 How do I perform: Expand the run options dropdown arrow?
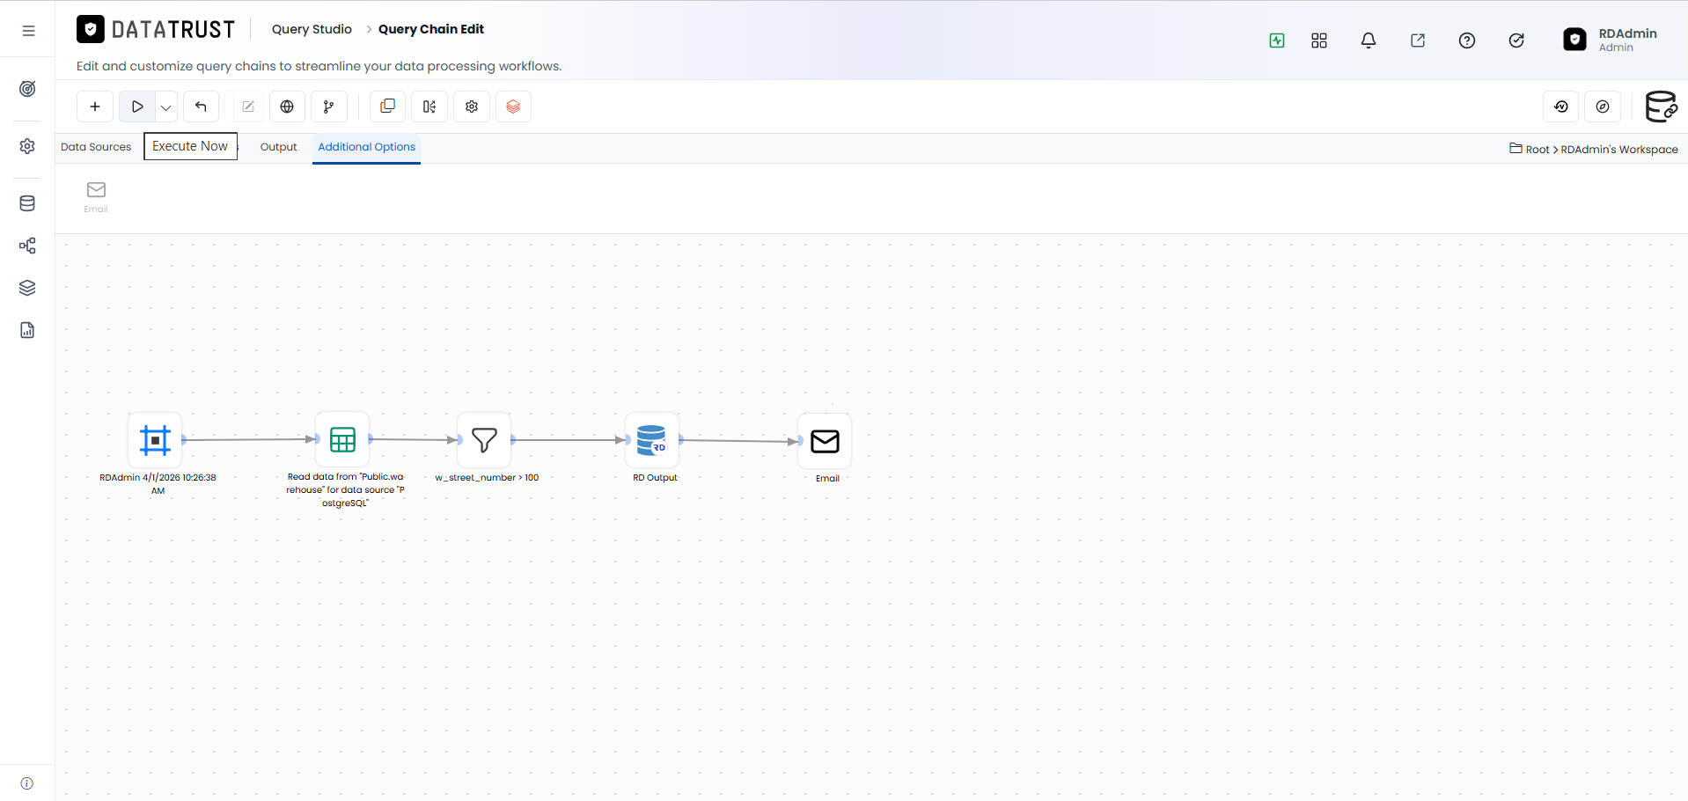(166, 107)
